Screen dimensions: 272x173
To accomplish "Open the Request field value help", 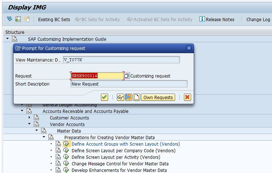I will click(x=127, y=76).
